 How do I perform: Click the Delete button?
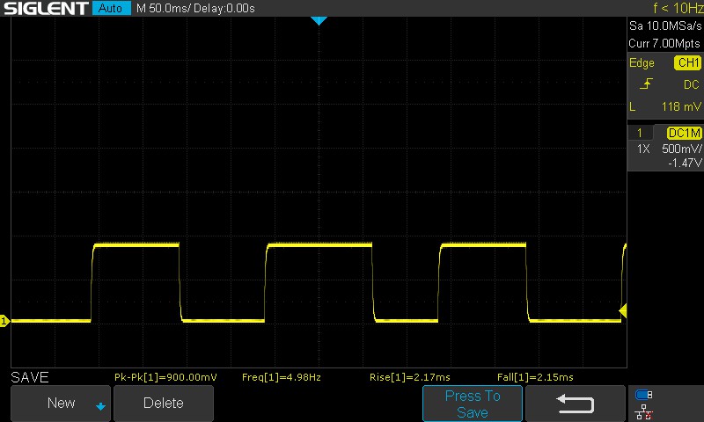point(164,404)
